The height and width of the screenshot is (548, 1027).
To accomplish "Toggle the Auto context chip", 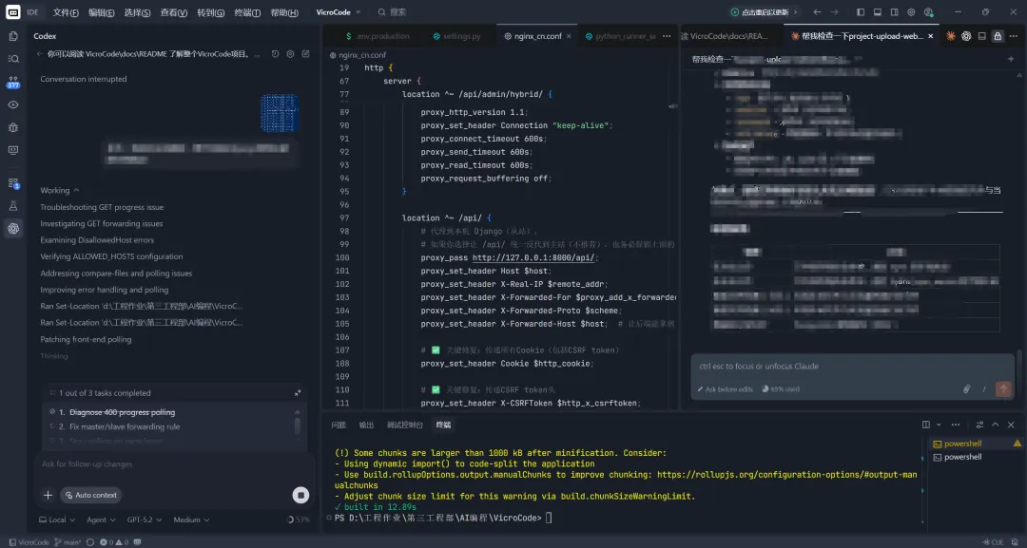I will click(x=90, y=495).
